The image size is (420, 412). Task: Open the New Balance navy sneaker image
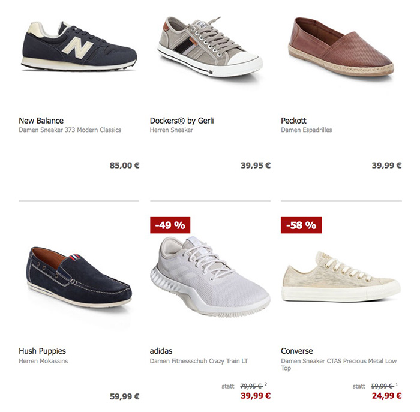pos(79,46)
